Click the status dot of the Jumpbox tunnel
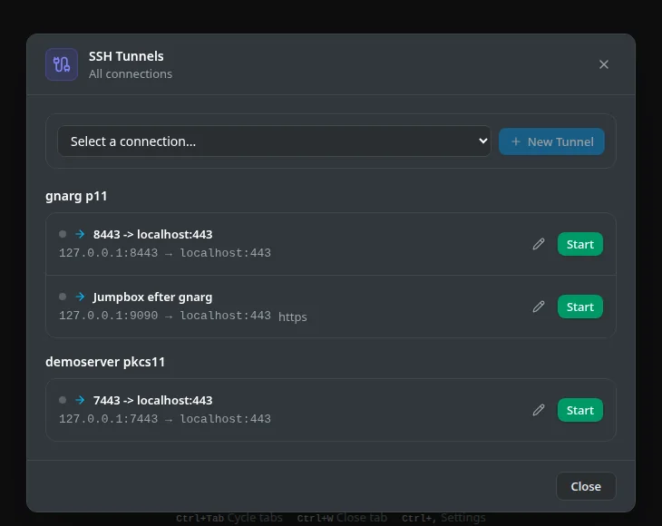This screenshot has height=526, width=662. [63, 297]
